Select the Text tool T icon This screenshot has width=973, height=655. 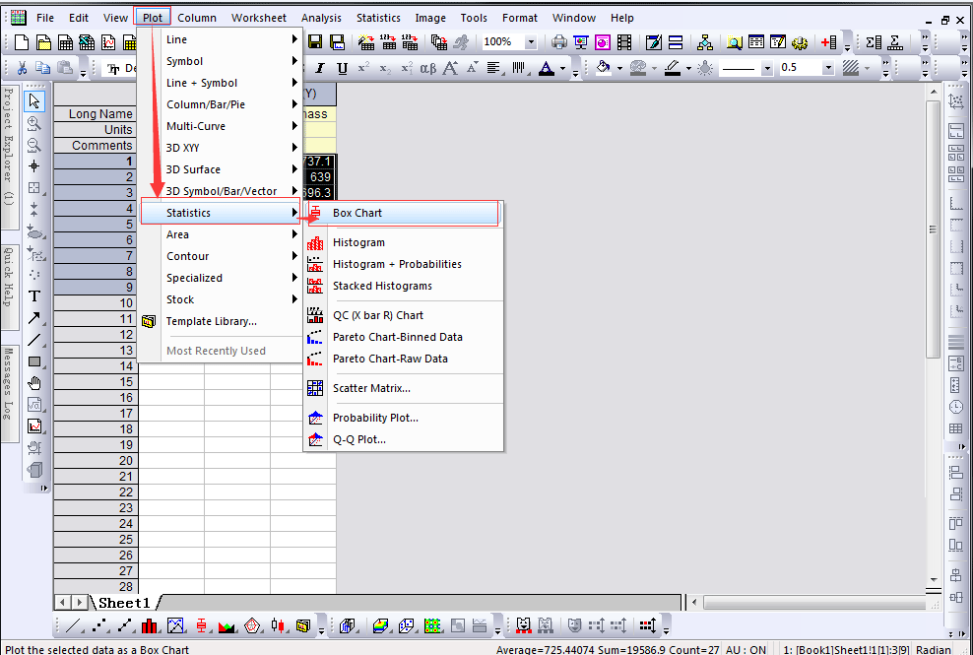coord(34,296)
